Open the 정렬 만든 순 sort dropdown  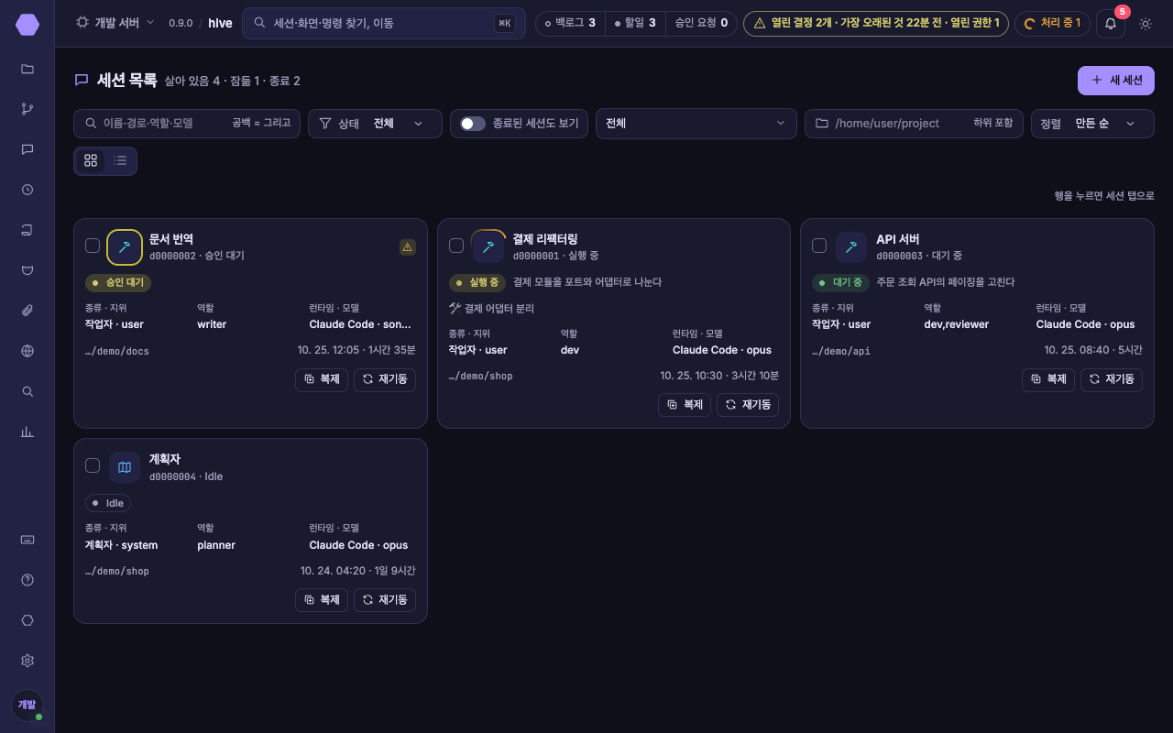coord(1092,124)
